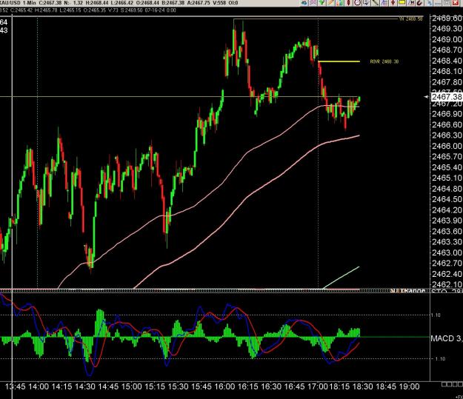Click the 2463.00 price axis label
Viewport: 463px width, 399px height.
(x=447, y=252)
